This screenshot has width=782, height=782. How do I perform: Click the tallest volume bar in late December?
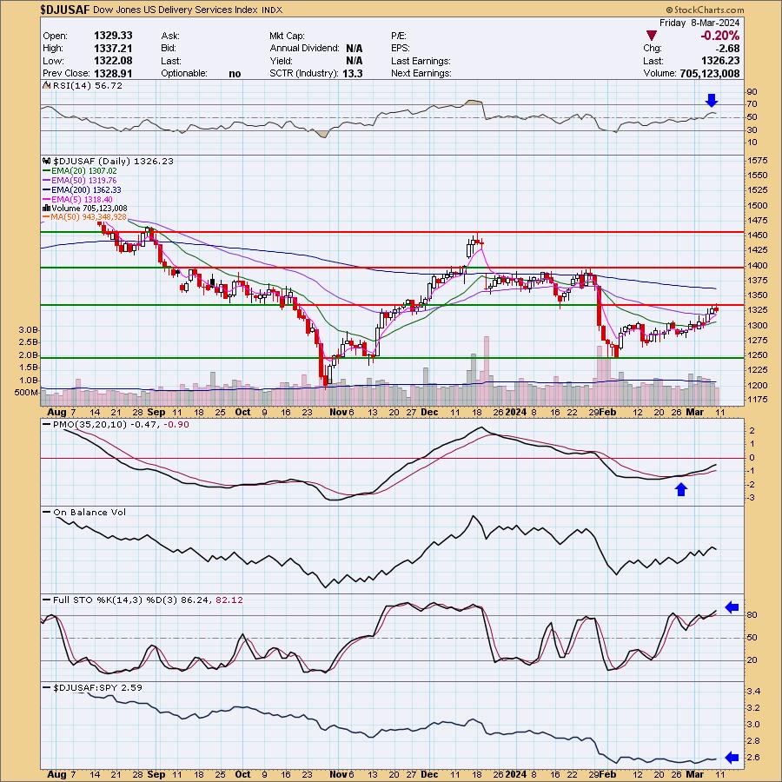487,370
